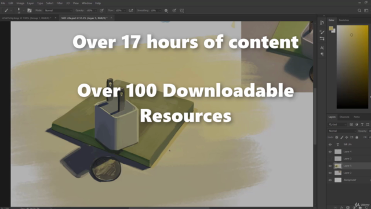Toggle pressure for size icon

point(174,10)
